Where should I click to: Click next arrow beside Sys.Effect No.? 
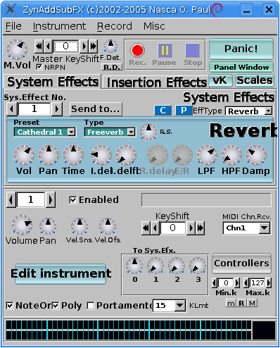coord(56,109)
